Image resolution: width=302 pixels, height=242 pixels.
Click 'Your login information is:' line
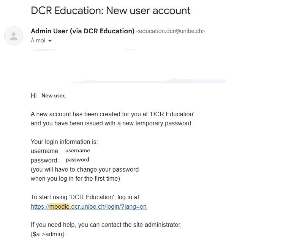(x=64, y=142)
